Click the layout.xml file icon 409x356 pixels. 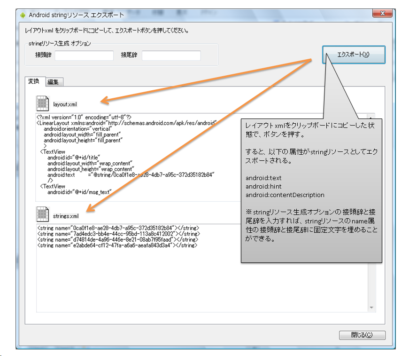click(43, 103)
